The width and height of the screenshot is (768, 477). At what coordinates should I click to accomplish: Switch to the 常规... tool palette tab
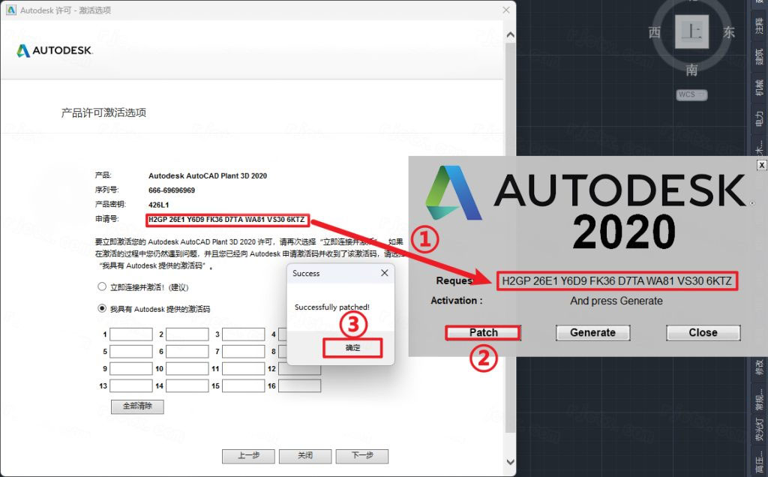coord(759,399)
